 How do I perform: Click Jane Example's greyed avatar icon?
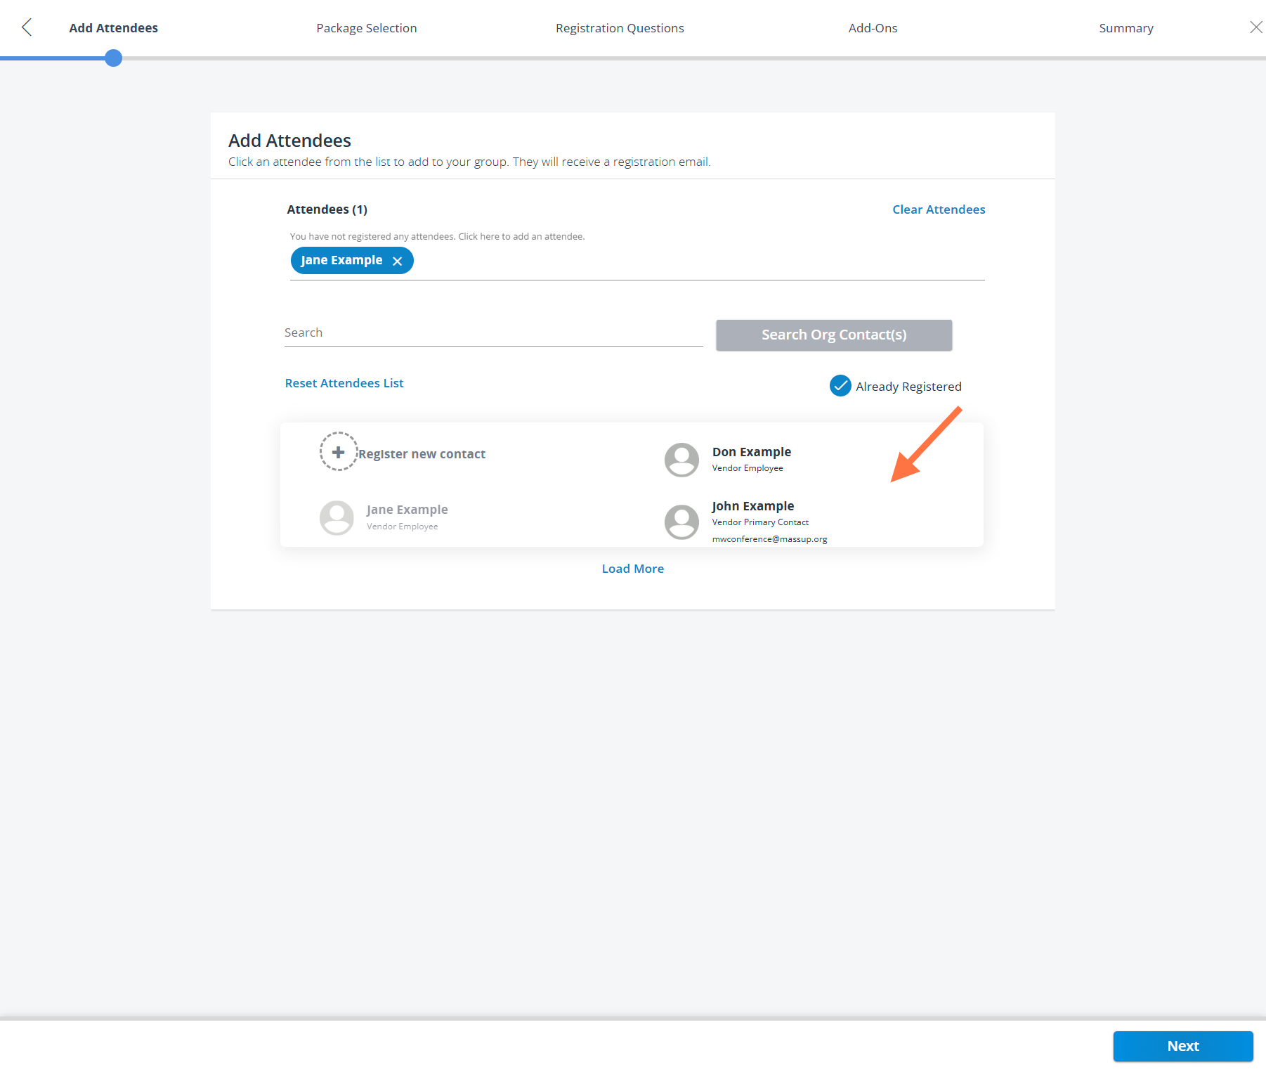337,517
